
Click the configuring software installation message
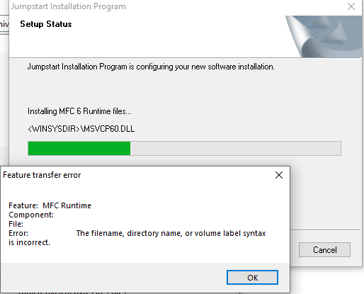click(151, 67)
